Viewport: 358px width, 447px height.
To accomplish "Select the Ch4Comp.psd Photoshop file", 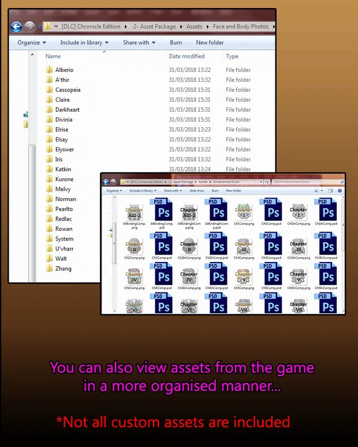I will (162, 274).
